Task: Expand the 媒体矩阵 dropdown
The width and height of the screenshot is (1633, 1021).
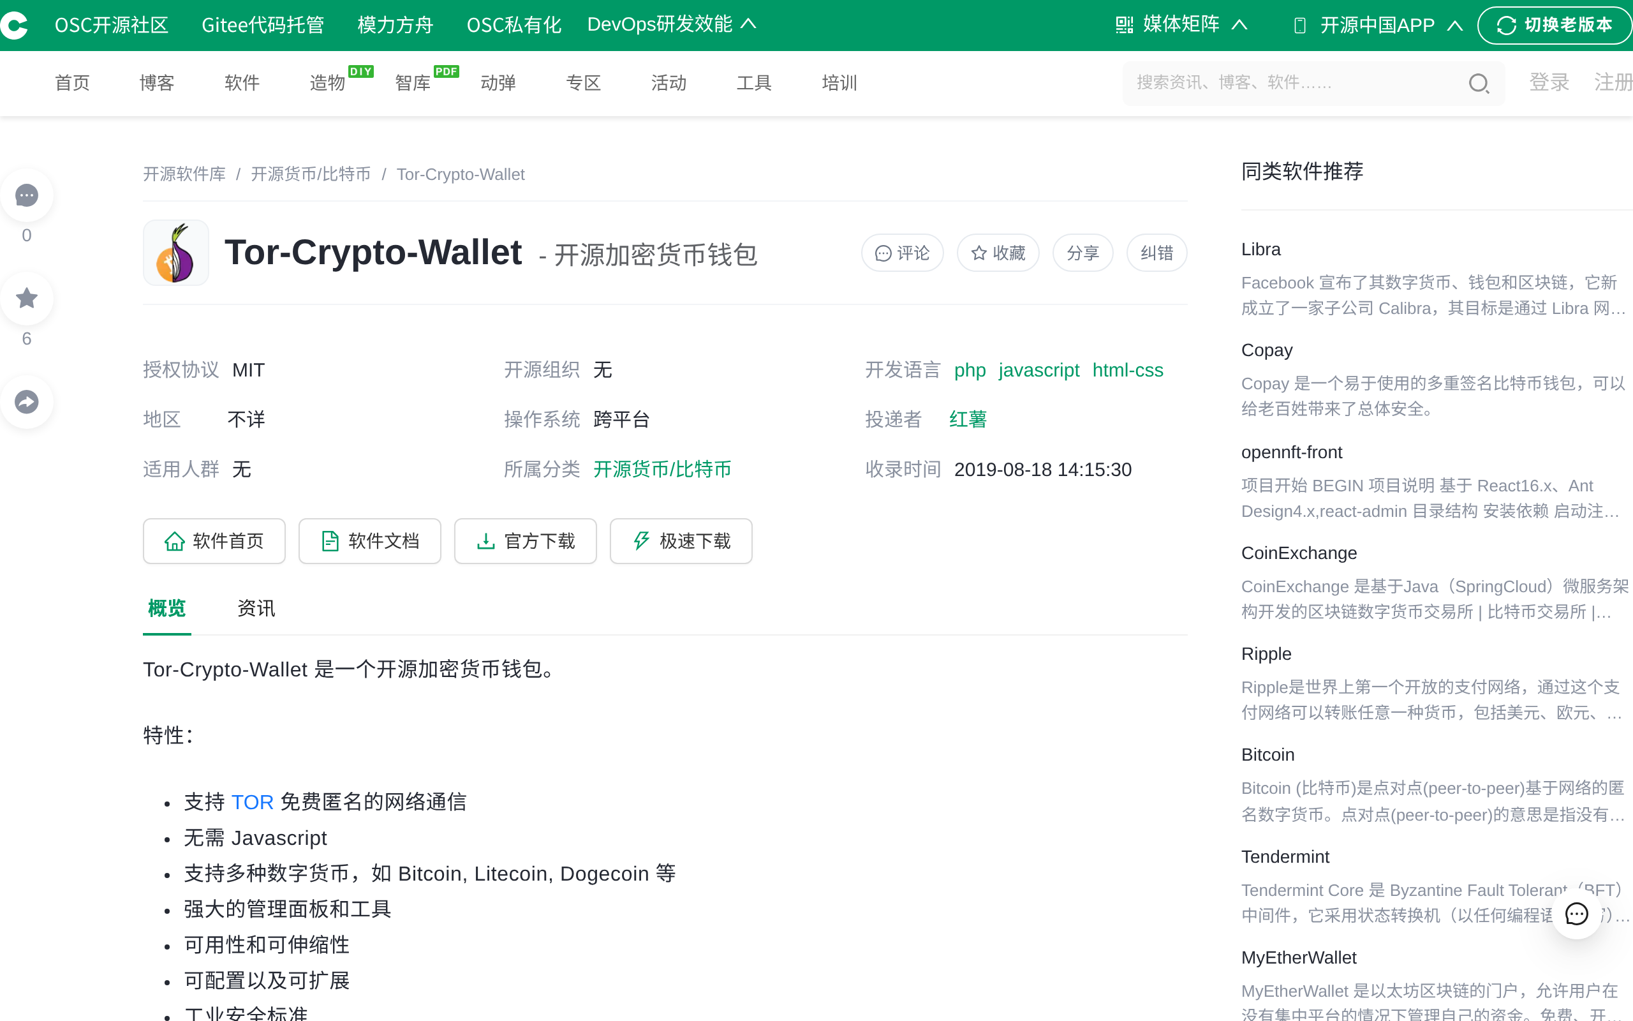Action: pos(1181,25)
